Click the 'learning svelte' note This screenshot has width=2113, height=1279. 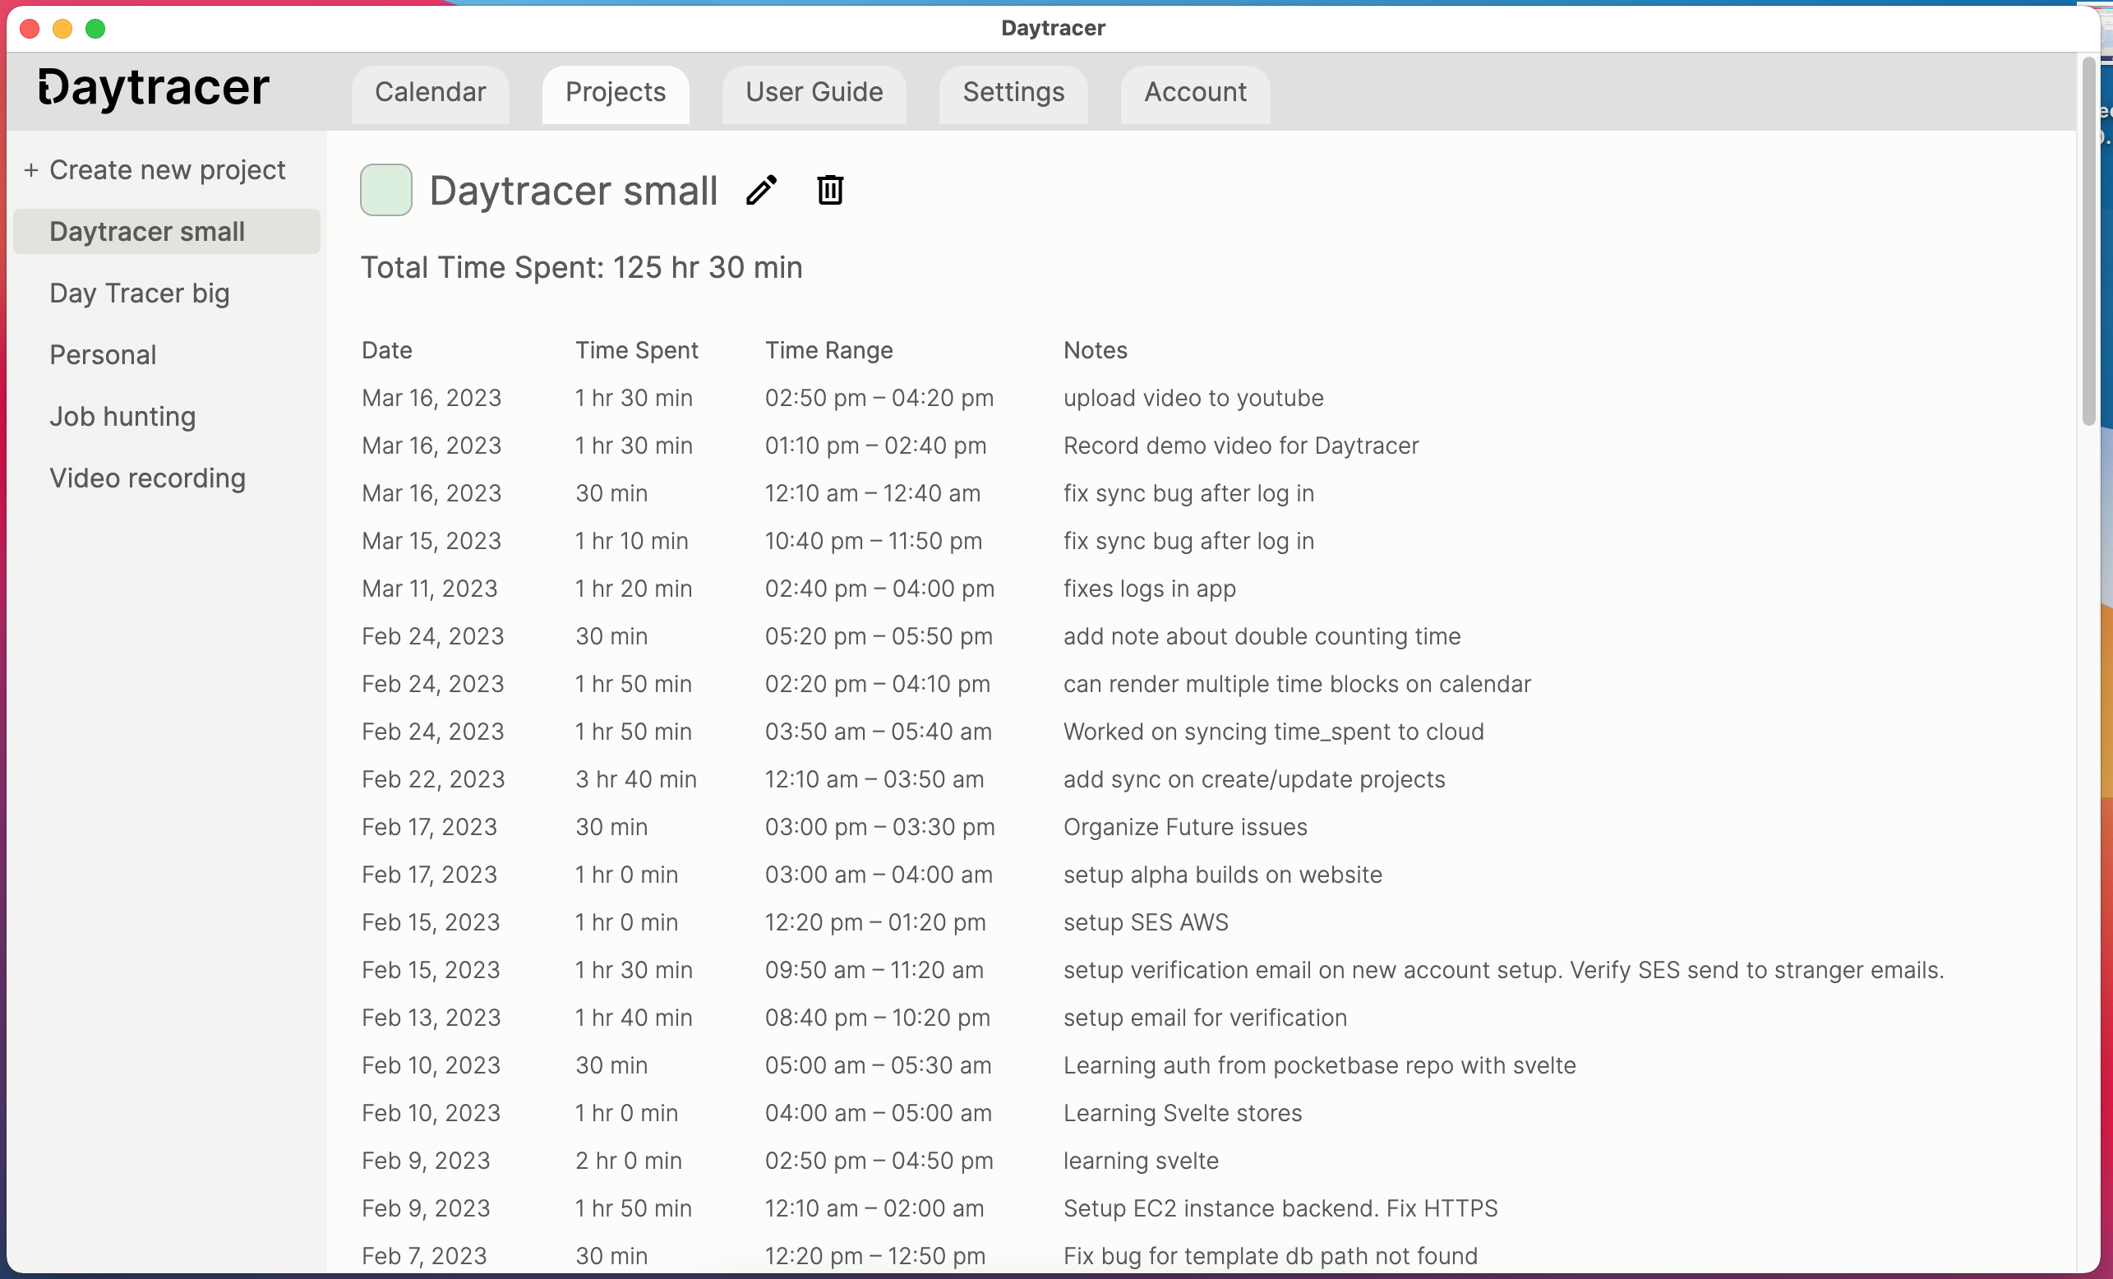1141,1161
